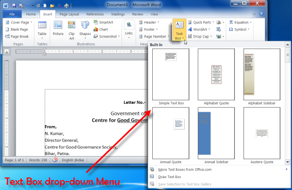Image resolution: width=292 pixels, height=190 pixels.
Task: Switch to the Page Layout tab
Action: [x=69, y=14]
